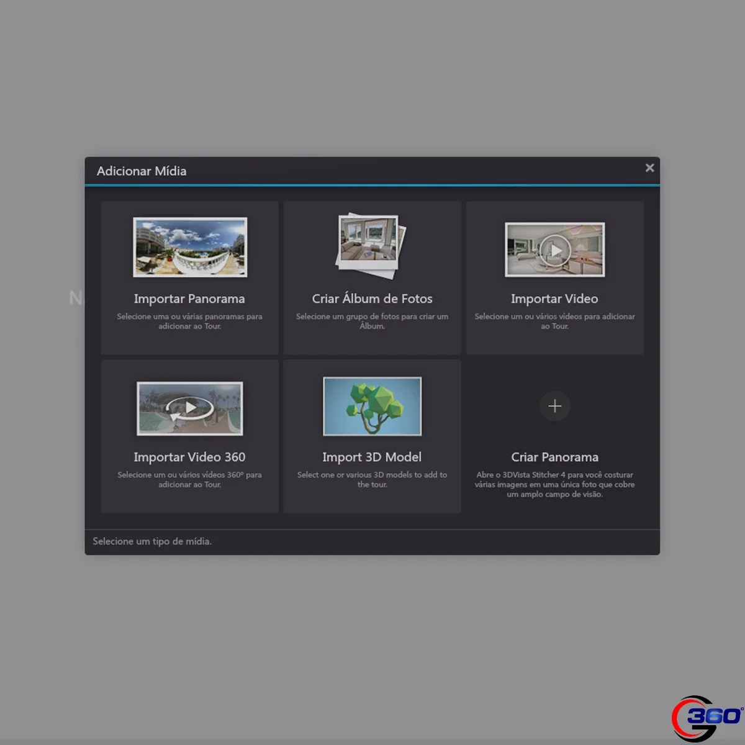Choose Criar Álbum de Fotos
Screen dimensions: 745x745
(372, 299)
